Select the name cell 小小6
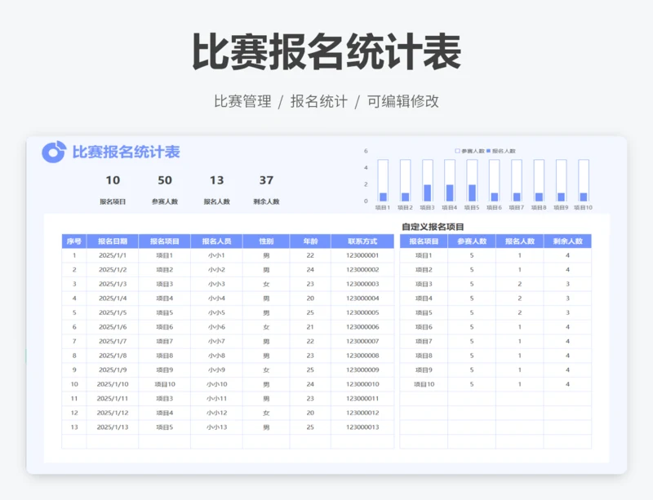 pyautogui.click(x=216, y=327)
